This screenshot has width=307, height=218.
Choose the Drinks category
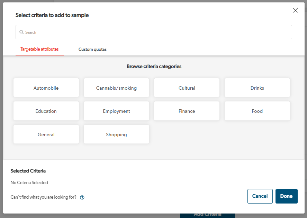[257, 88]
